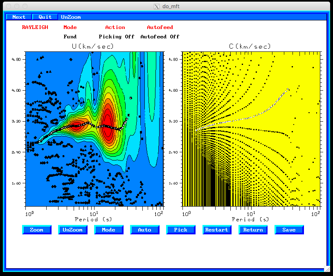Viewport: 333px width, 276px height.
Task: Click the 'Picking Off' status text
Action: tap(116, 37)
